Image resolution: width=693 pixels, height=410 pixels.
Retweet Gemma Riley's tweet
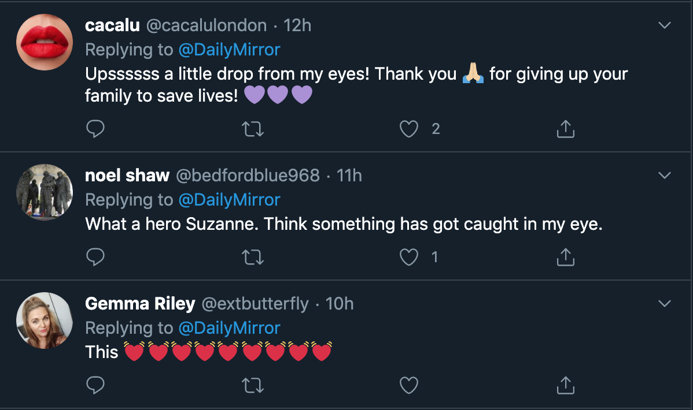(252, 385)
